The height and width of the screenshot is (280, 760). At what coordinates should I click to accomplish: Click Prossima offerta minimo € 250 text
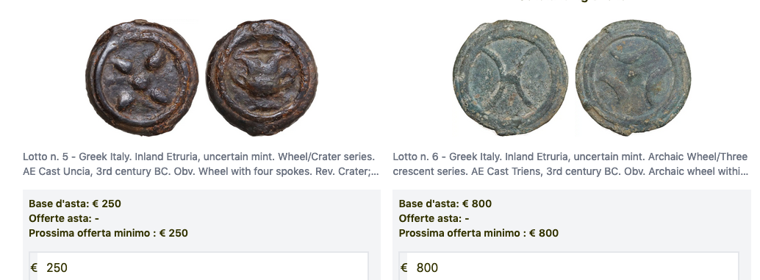pyautogui.click(x=108, y=233)
